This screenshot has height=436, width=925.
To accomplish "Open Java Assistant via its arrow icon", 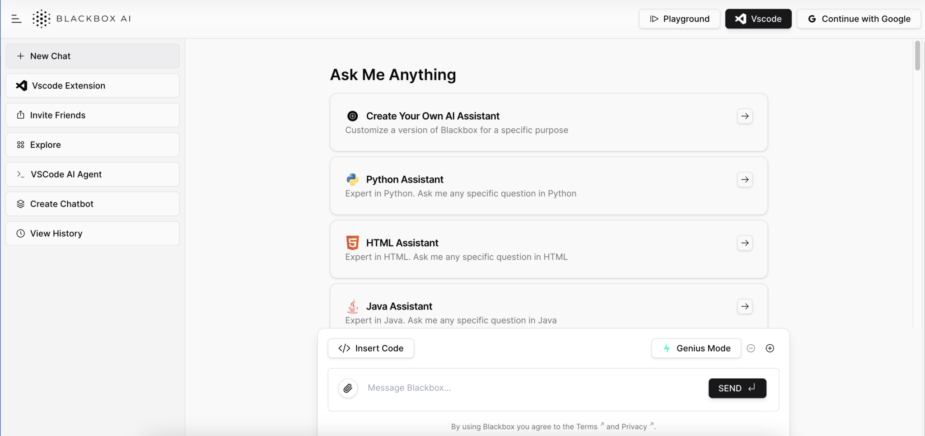I will pos(744,306).
